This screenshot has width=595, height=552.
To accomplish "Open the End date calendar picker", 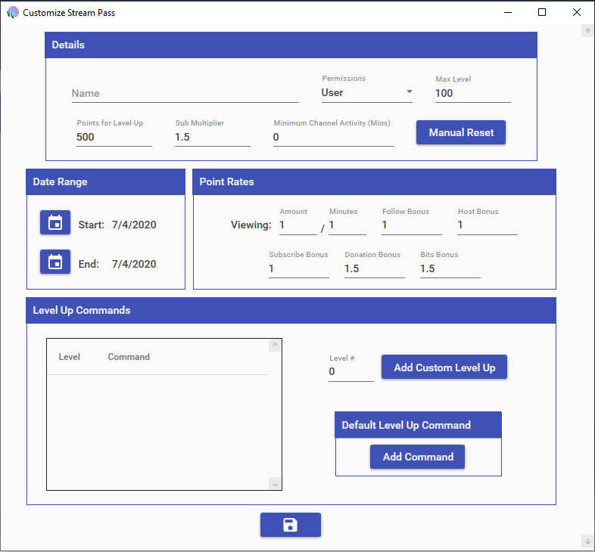I will pos(55,262).
